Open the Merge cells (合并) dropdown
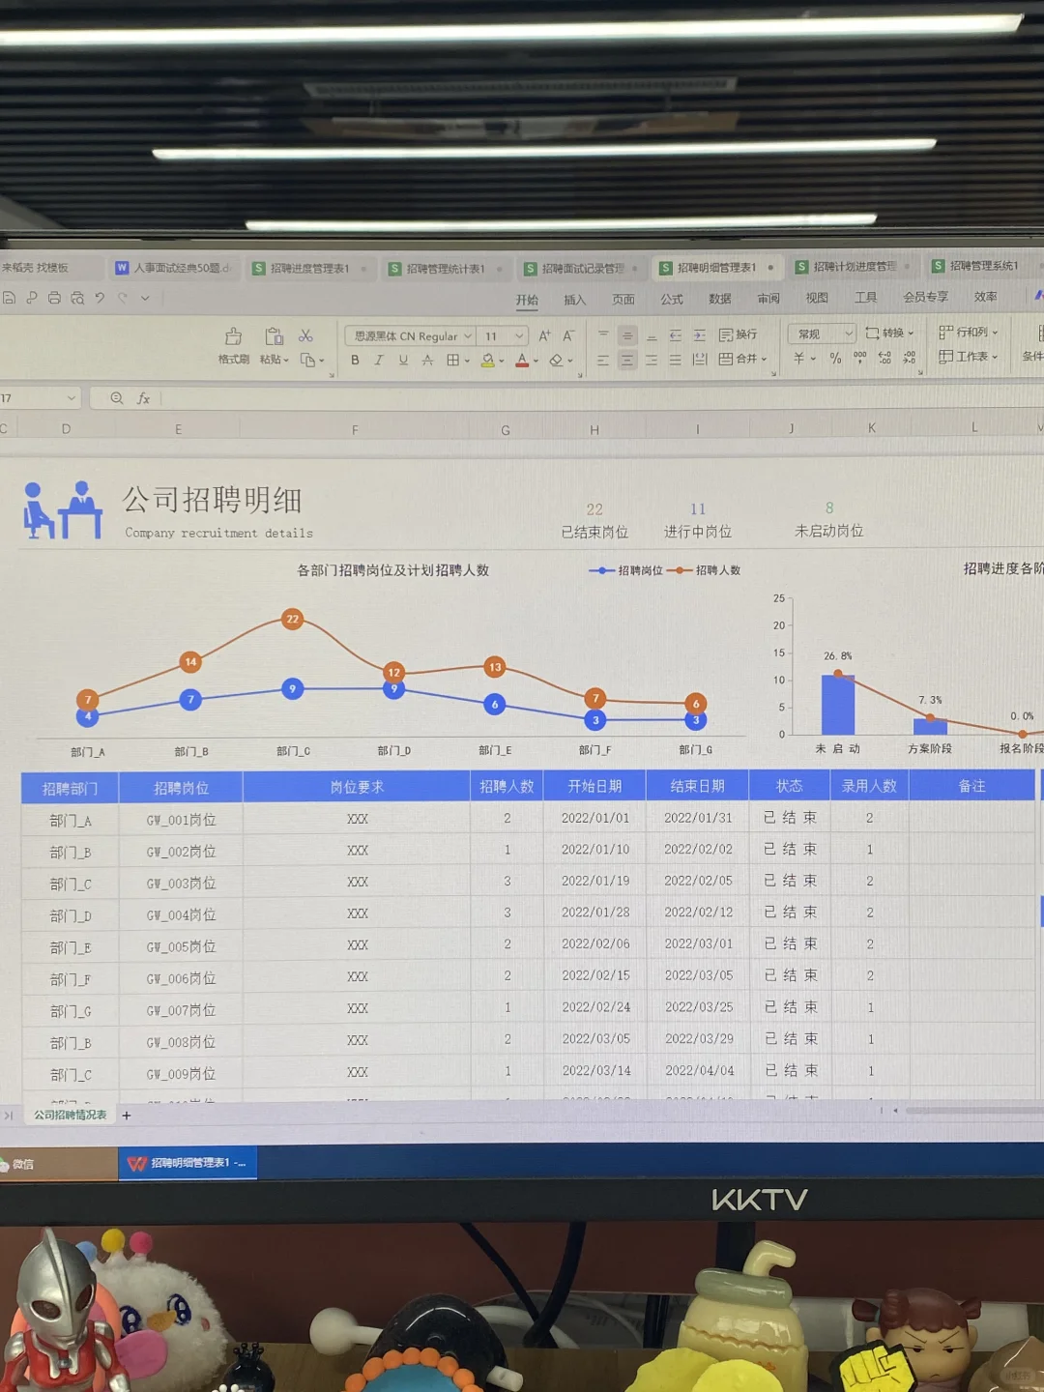The width and height of the screenshot is (1044, 1392). click(742, 359)
